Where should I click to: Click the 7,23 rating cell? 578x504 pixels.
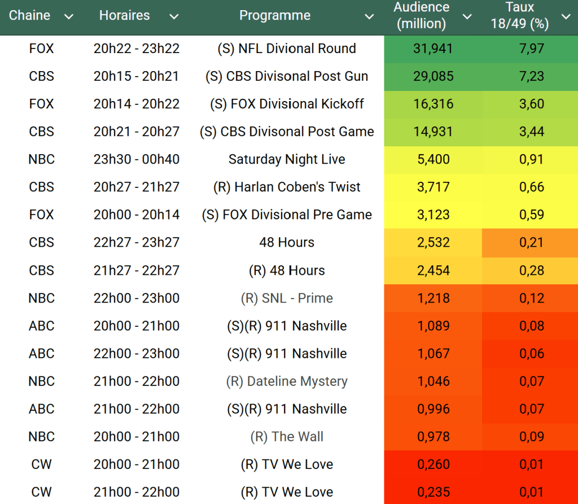(x=530, y=76)
